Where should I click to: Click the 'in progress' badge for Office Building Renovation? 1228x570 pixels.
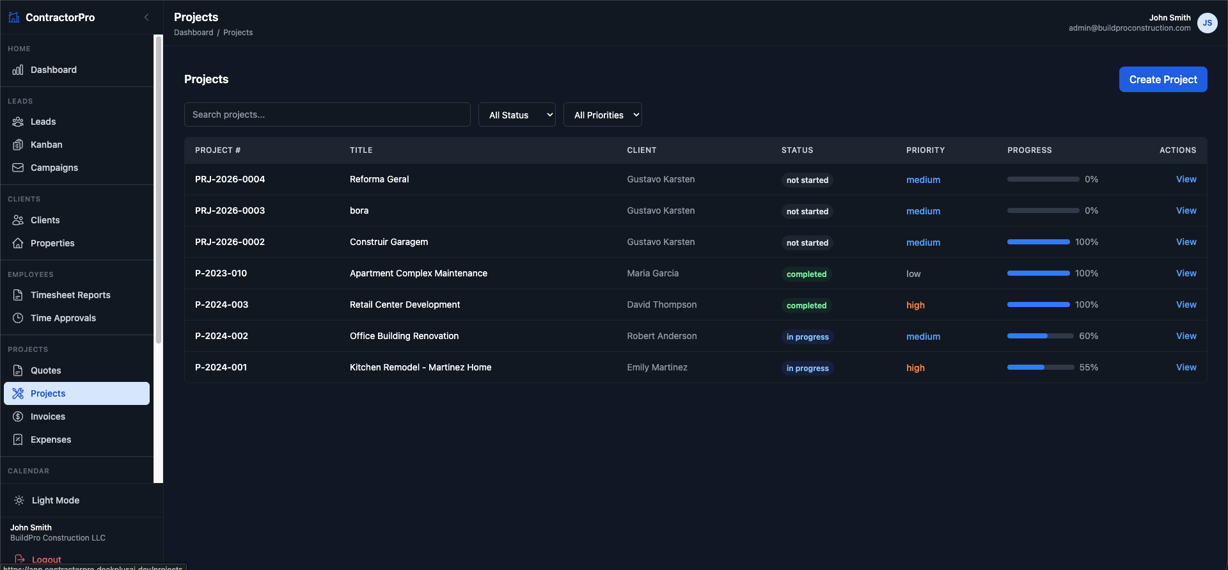[807, 336]
